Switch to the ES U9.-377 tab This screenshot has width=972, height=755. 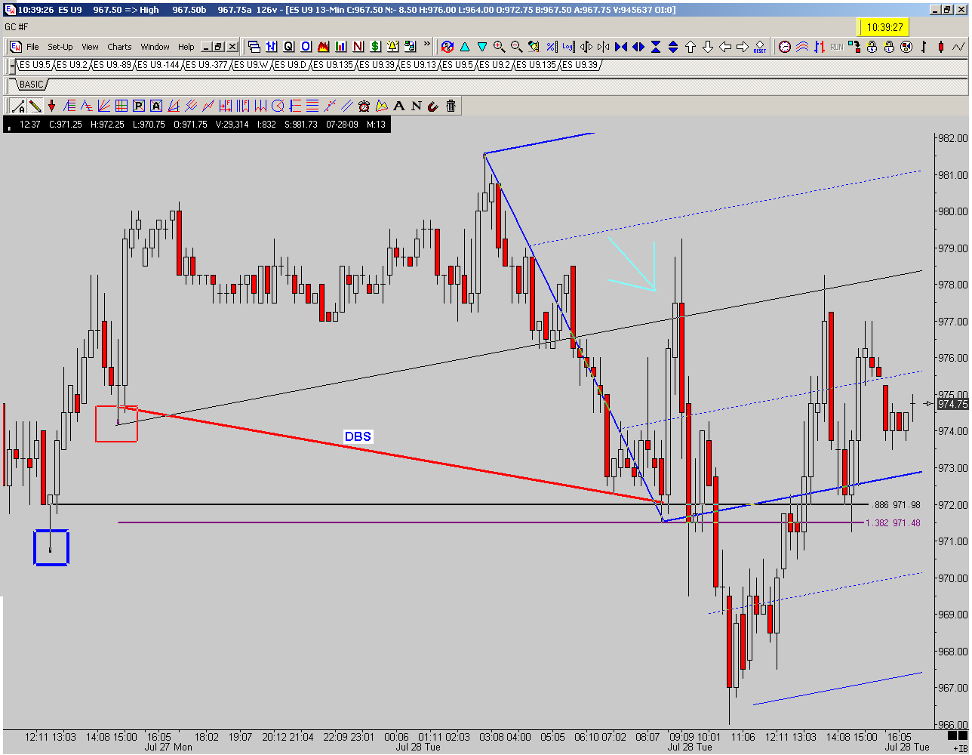207,65
